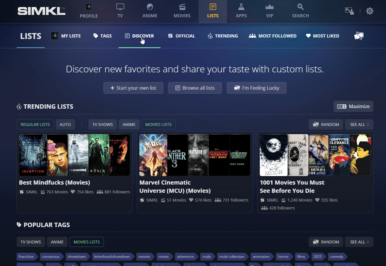Switch to the Most Followed tab
Image resolution: width=386 pixels, height=266 pixels.
tap(272, 36)
